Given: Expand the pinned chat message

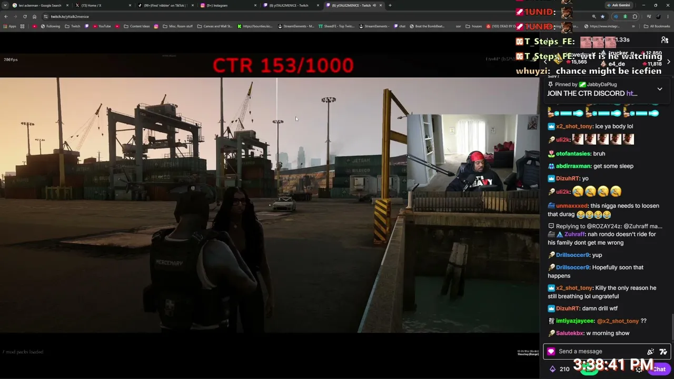Looking at the screenshot, I should [x=660, y=89].
